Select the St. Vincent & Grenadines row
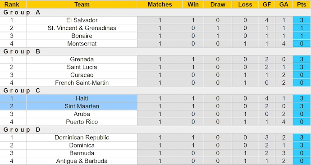Image resolution: width=311 pixels, height=165 pixels. point(155,28)
